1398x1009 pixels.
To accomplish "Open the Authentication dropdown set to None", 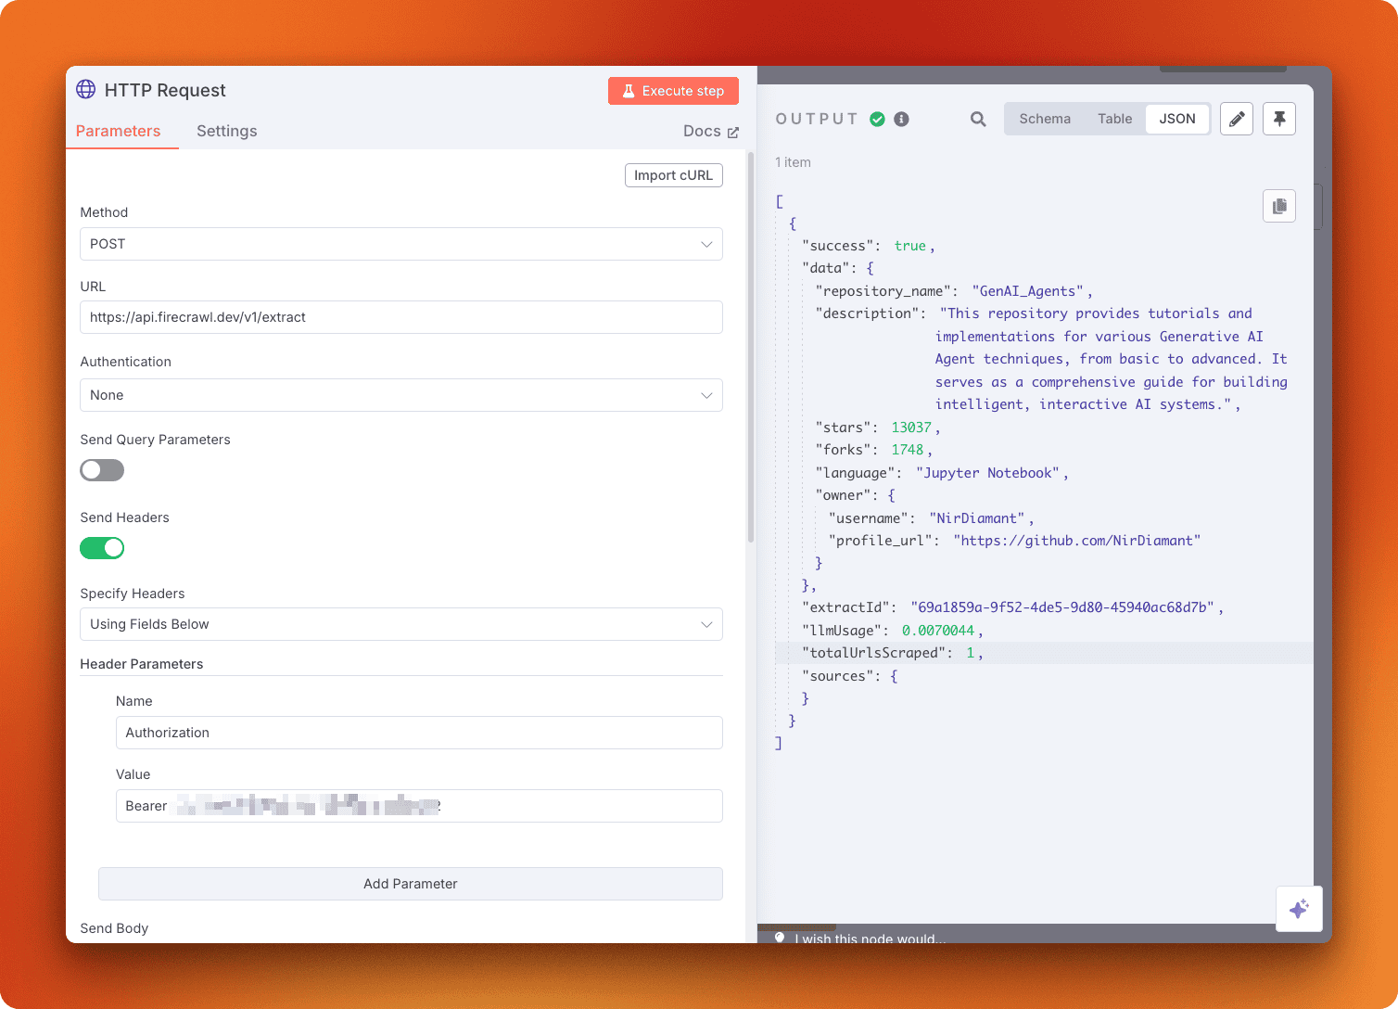I will [x=401, y=395].
